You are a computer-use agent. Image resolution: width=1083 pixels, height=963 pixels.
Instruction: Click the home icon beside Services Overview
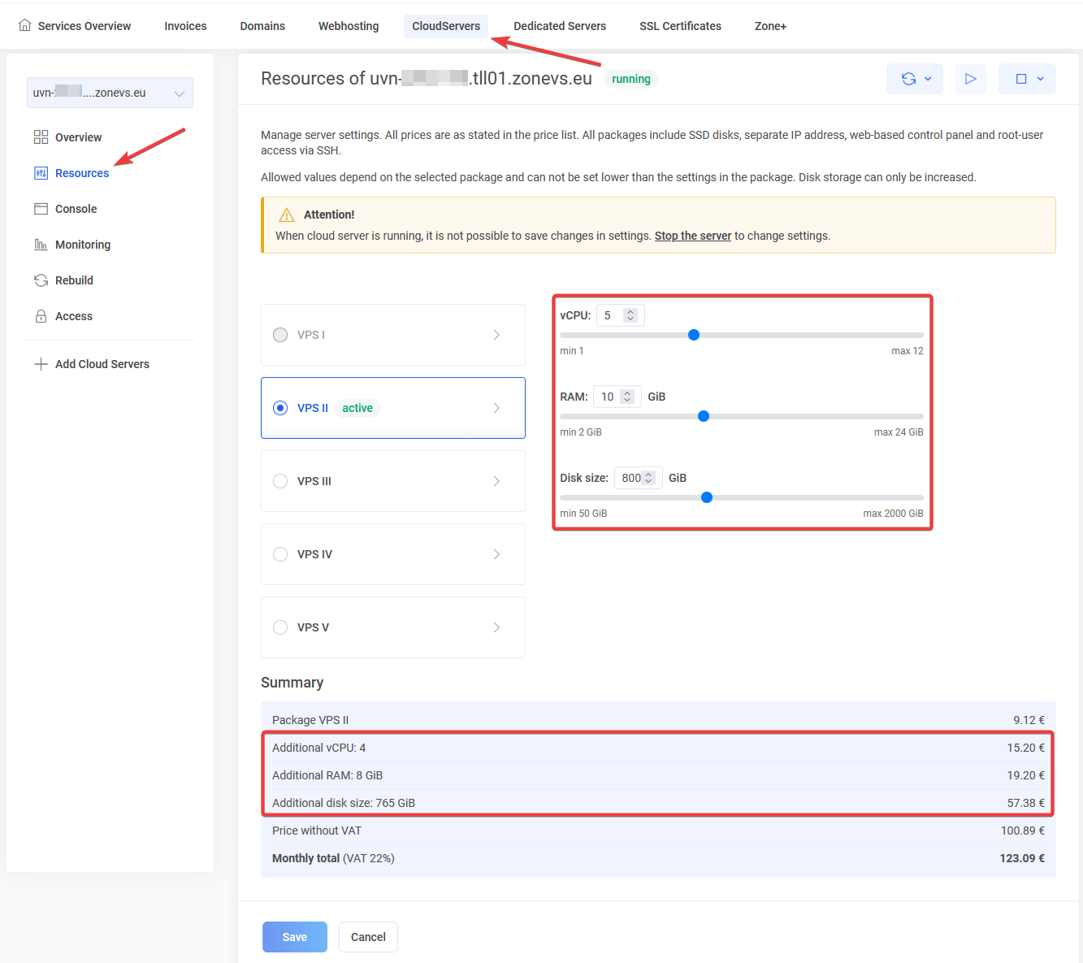(x=25, y=25)
